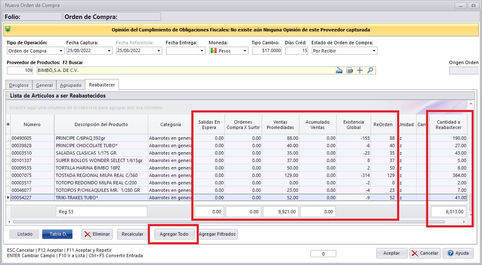Click the green shield icon in yellow banner

point(8,30)
